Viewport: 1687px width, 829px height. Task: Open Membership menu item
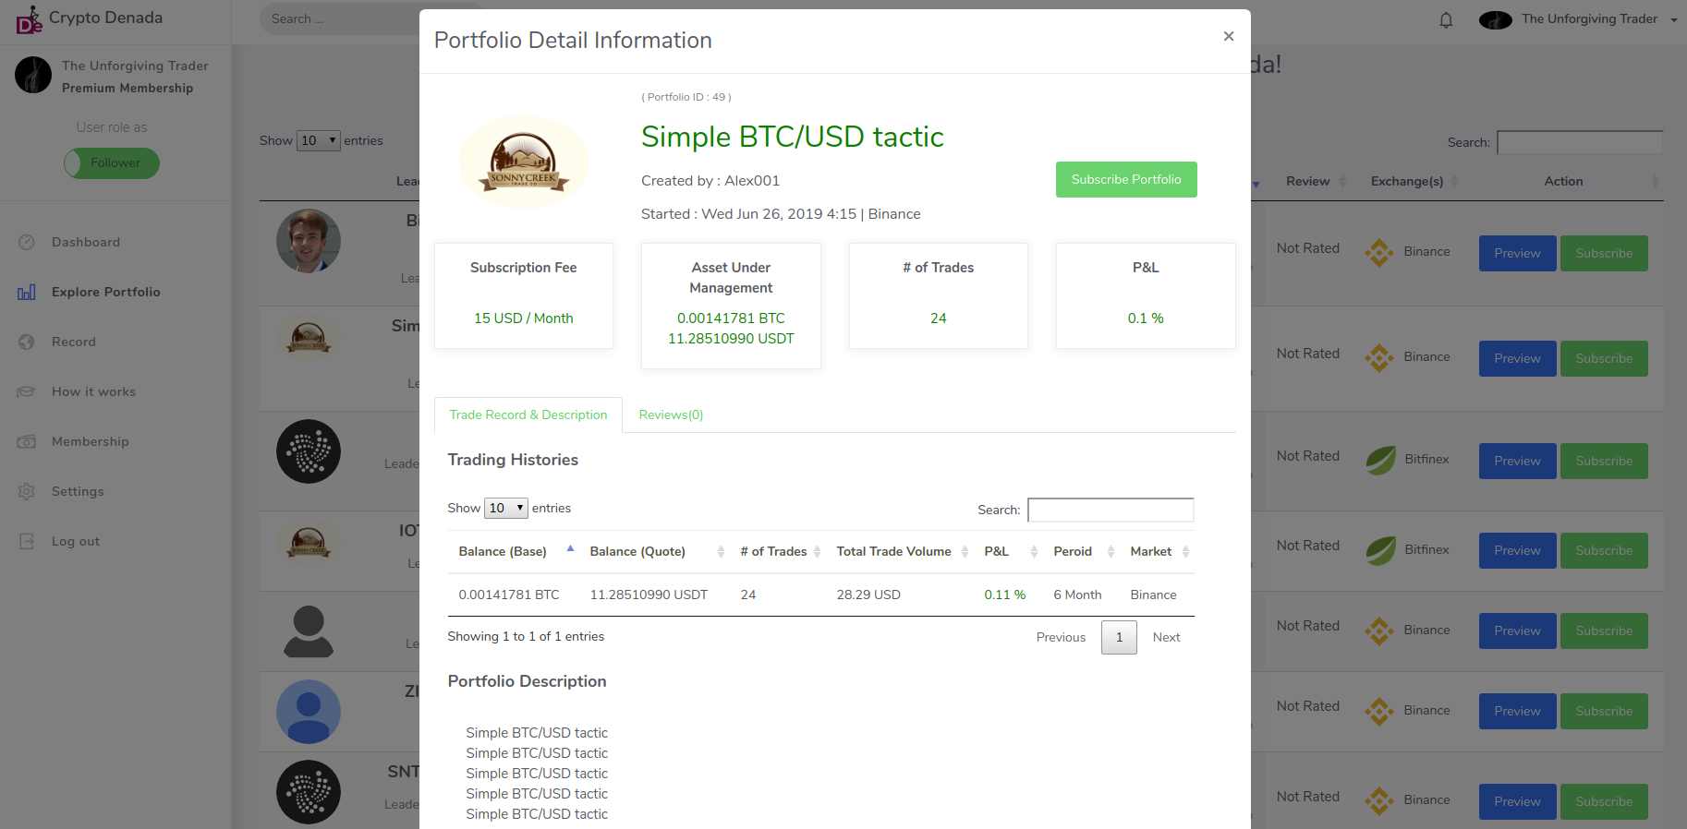(x=91, y=441)
